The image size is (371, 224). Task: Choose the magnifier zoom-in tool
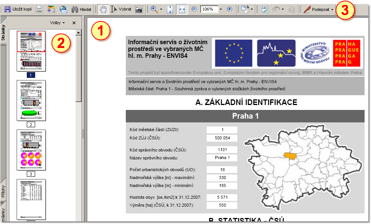[x=154, y=9]
